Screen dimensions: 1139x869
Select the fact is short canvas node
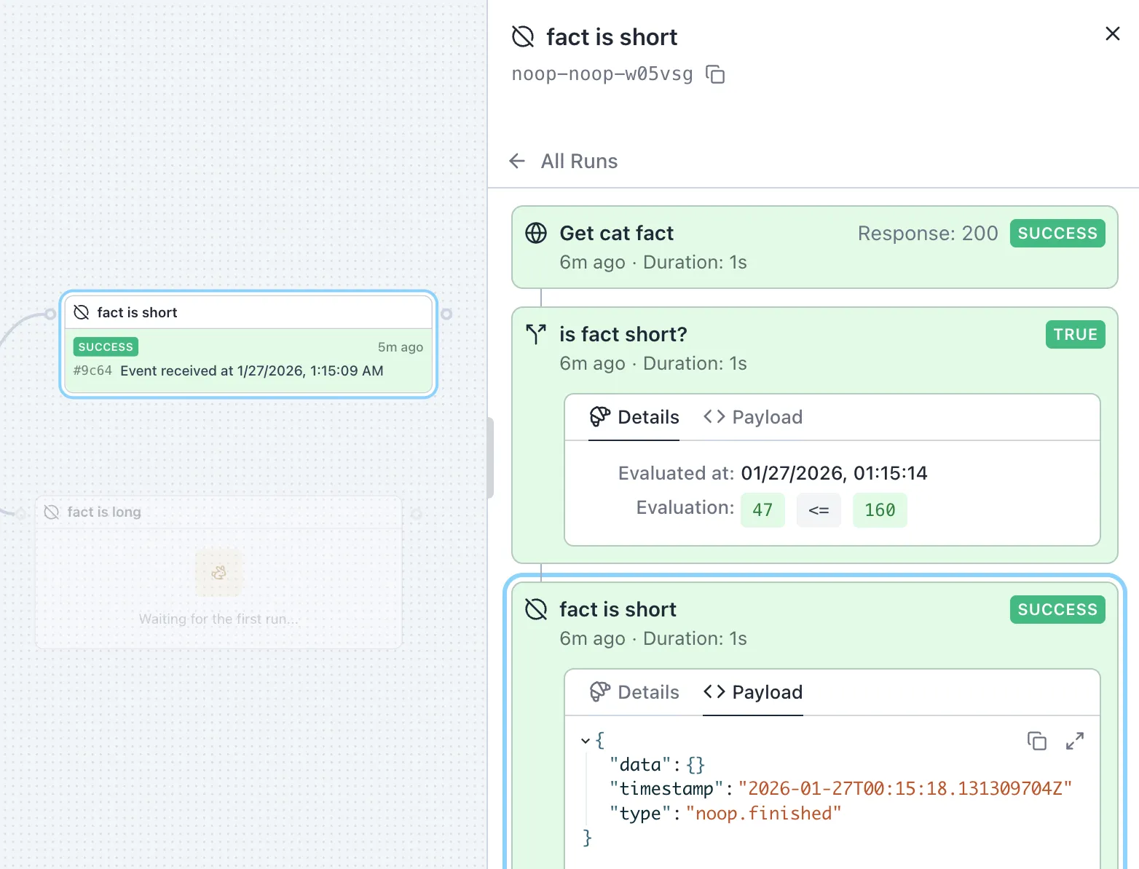(x=248, y=344)
